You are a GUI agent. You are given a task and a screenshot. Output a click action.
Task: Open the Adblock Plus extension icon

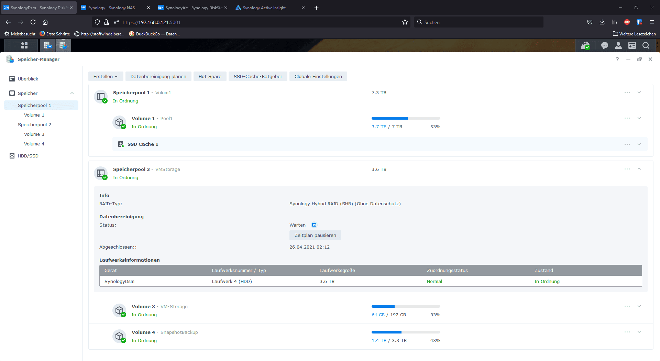click(627, 22)
